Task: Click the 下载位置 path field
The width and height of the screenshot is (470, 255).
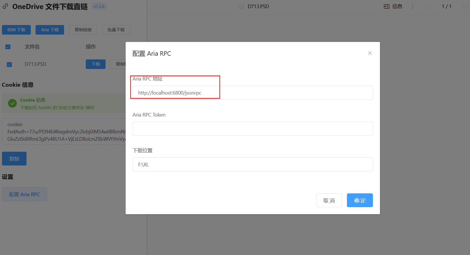Action: click(x=252, y=164)
